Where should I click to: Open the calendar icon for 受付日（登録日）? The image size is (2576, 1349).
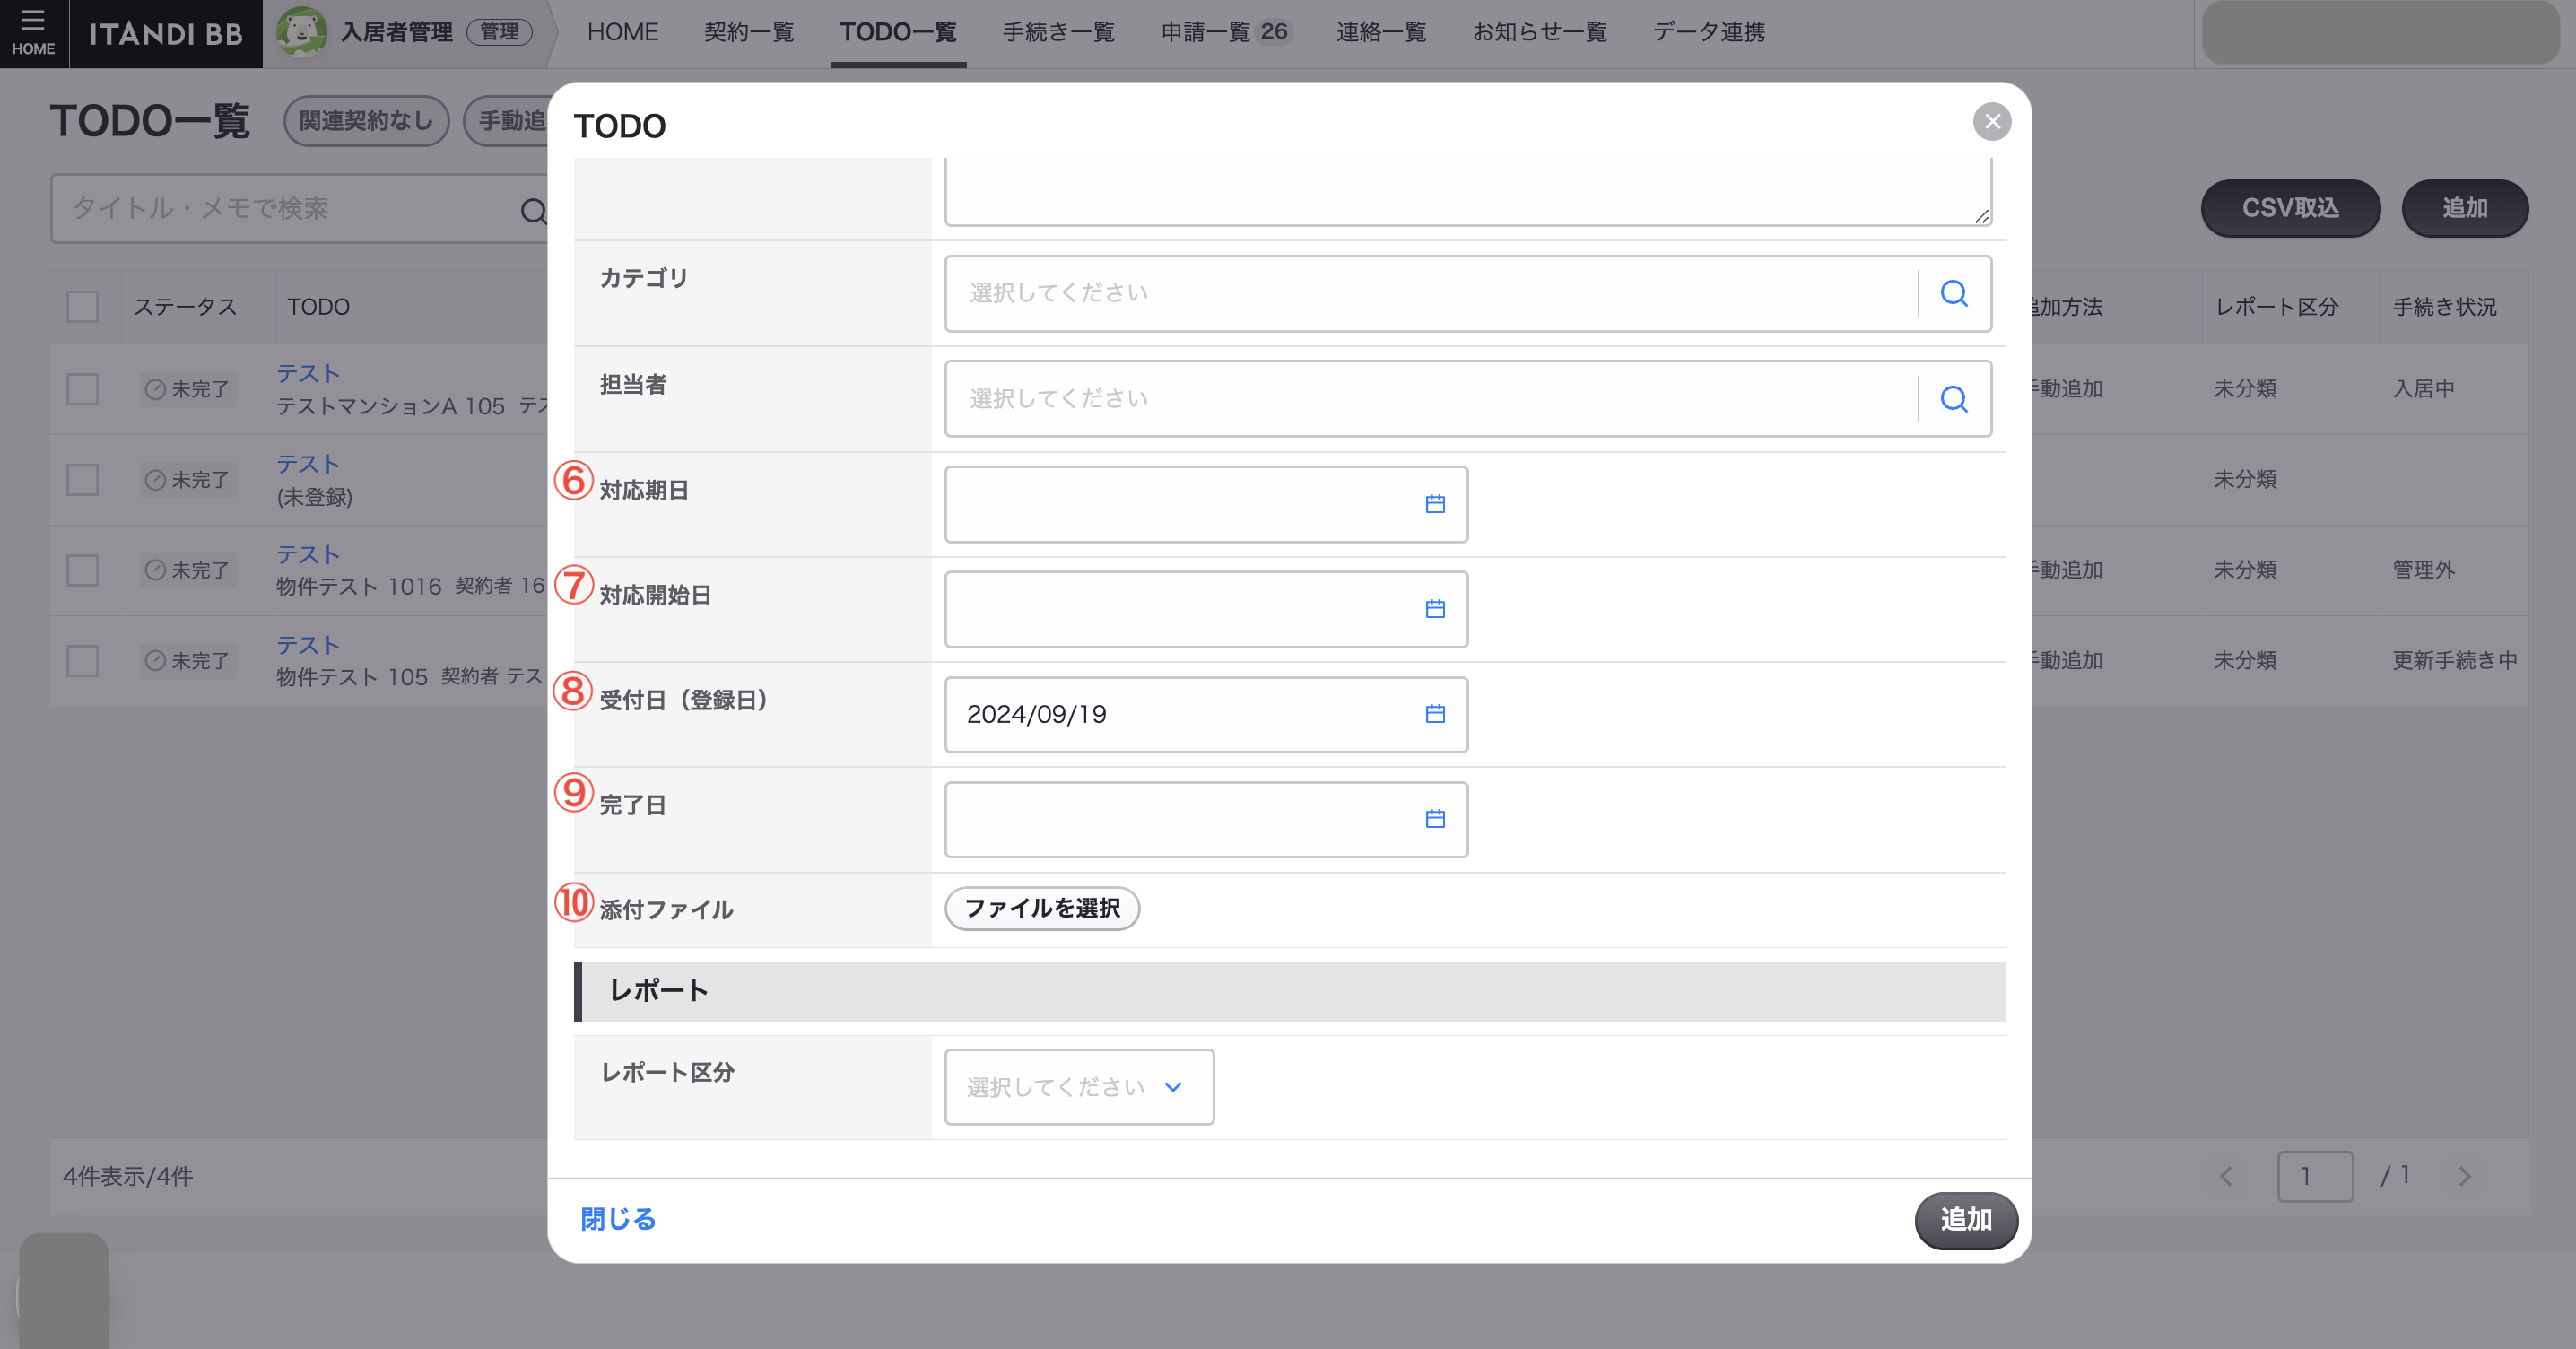tap(1435, 714)
